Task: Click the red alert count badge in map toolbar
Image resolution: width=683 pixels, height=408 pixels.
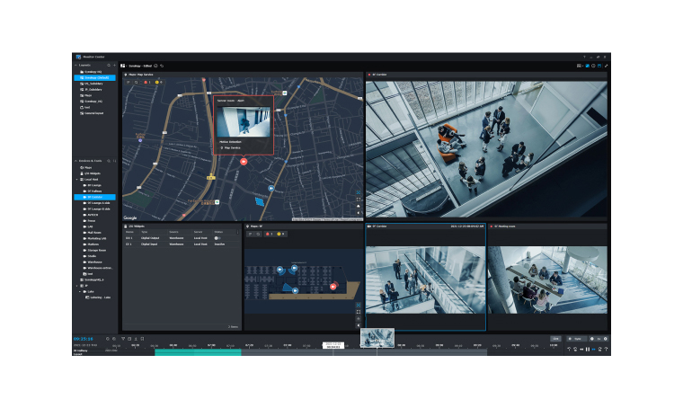Action: (x=146, y=83)
